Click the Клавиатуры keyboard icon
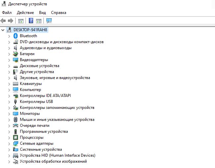This screenshot has height=168, width=215. (x=16, y=84)
